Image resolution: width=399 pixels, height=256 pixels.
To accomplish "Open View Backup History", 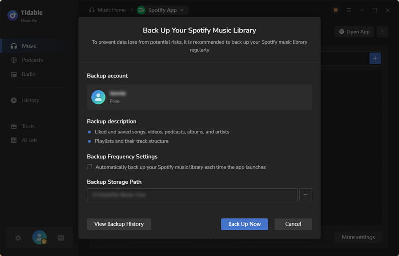I will click(x=119, y=224).
